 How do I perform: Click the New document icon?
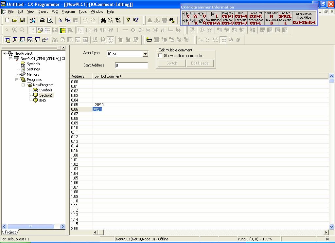(7, 20)
